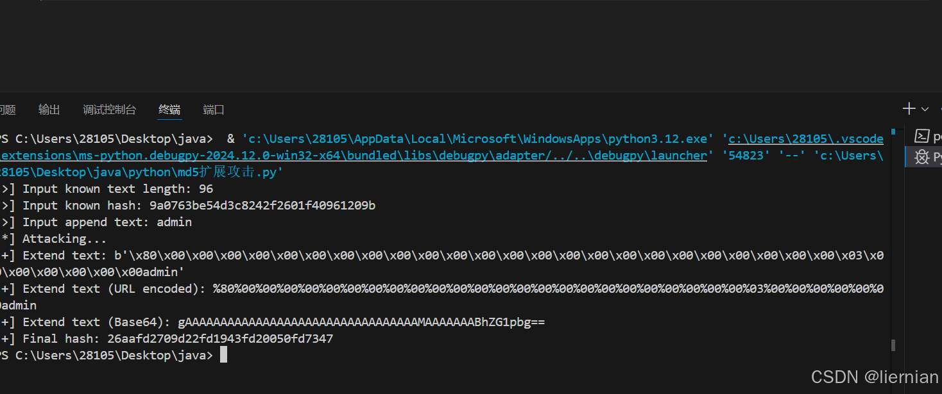
Task: Open the 调试控制台 tab
Action: pyautogui.click(x=109, y=110)
